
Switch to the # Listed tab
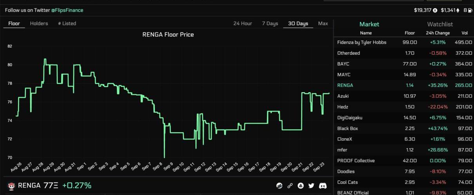(x=67, y=23)
